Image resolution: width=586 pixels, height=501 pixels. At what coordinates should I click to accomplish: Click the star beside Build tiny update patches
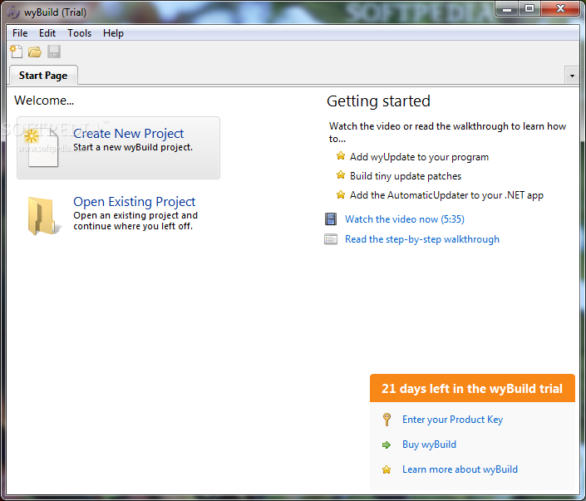(x=341, y=174)
